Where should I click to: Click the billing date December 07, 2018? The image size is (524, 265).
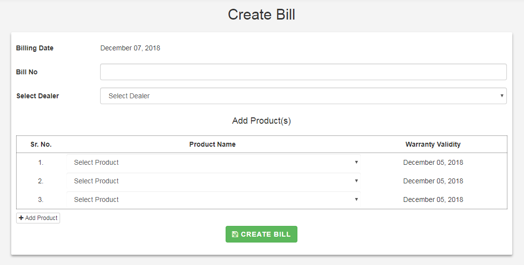[x=130, y=48]
